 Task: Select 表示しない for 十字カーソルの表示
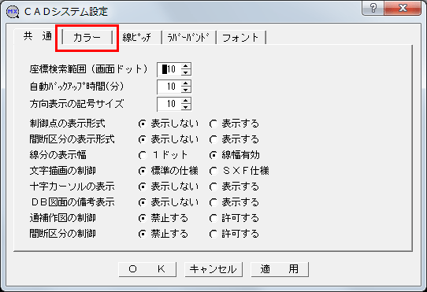(169, 187)
